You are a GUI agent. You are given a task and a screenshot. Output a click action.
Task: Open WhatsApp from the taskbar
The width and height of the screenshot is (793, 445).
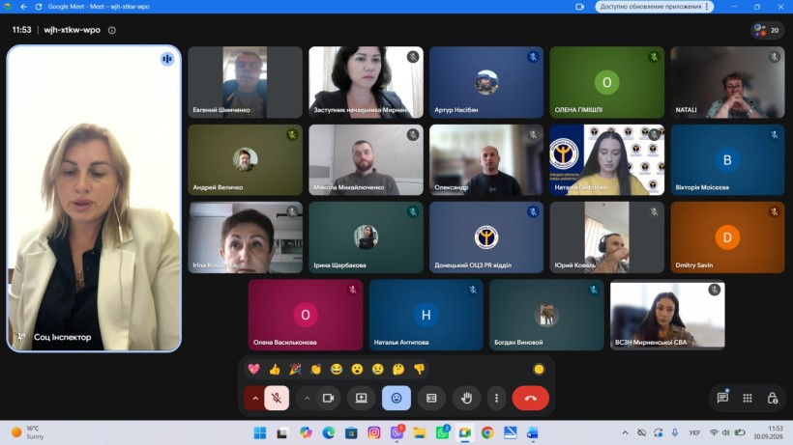pos(443,432)
